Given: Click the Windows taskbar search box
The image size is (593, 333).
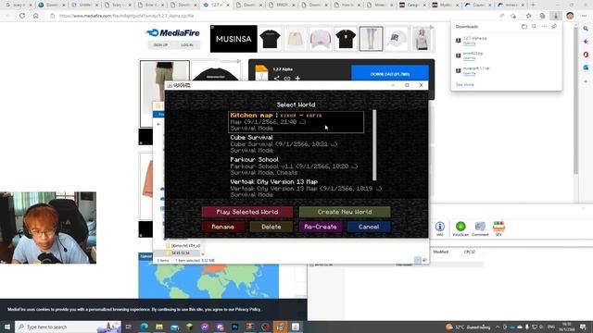Looking at the screenshot, I should pos(68,327).
